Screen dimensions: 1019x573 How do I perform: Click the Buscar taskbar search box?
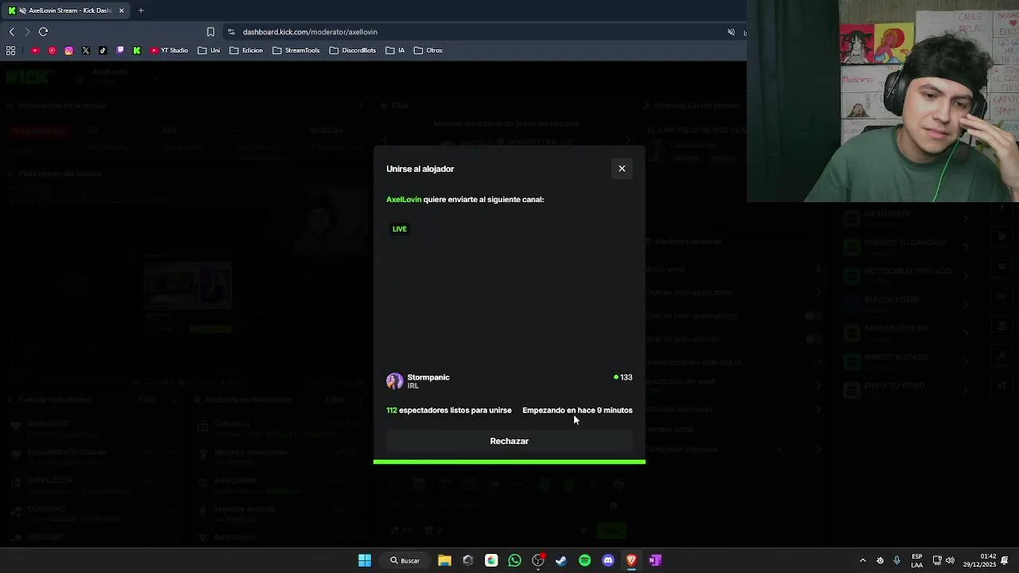(404, 560)
